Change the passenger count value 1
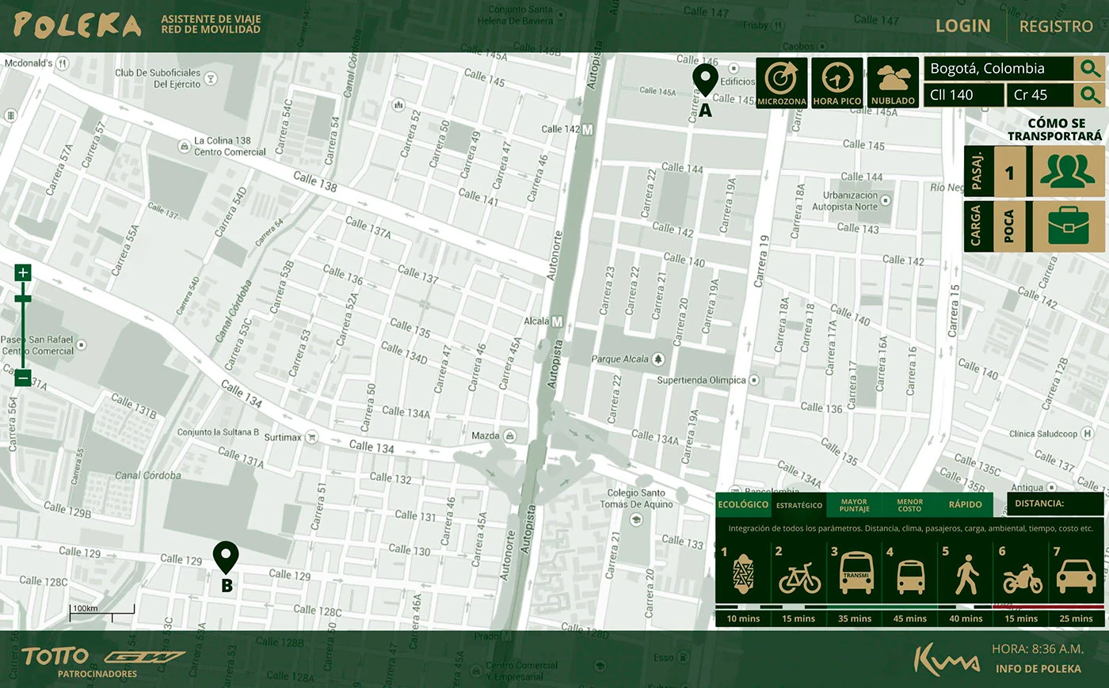Screen dimensions: 1109x688 [1009, 172]
